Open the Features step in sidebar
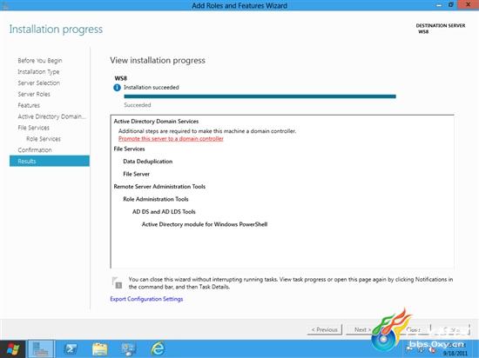This screenshot has height=358, width=479. click(29, 105)
